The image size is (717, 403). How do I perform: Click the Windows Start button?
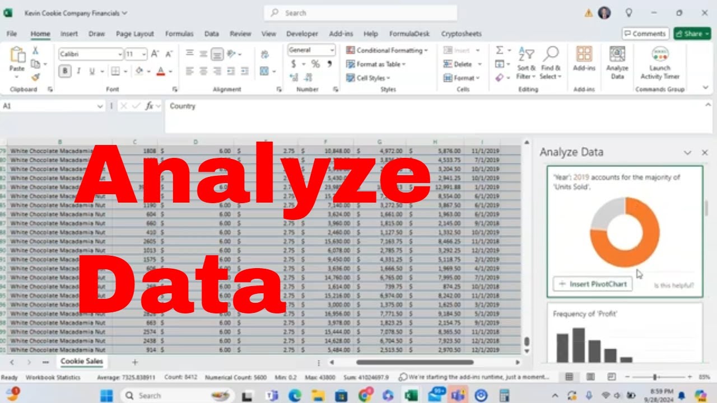tap(106, 396)
